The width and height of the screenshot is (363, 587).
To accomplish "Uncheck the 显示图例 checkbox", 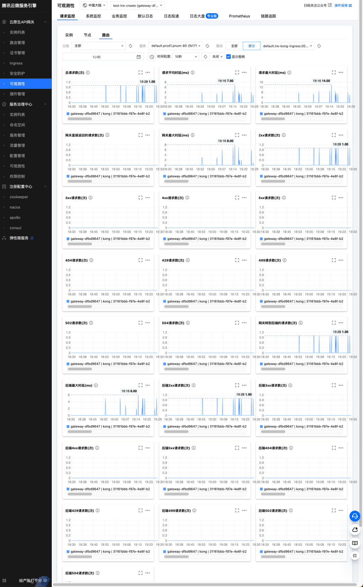I will point(229,57).
